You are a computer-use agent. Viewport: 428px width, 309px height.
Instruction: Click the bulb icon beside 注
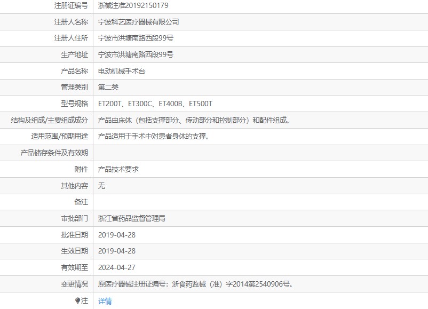point(77,300)
